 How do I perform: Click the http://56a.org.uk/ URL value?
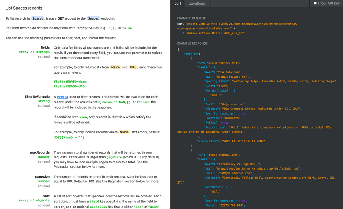coord(233,76)
